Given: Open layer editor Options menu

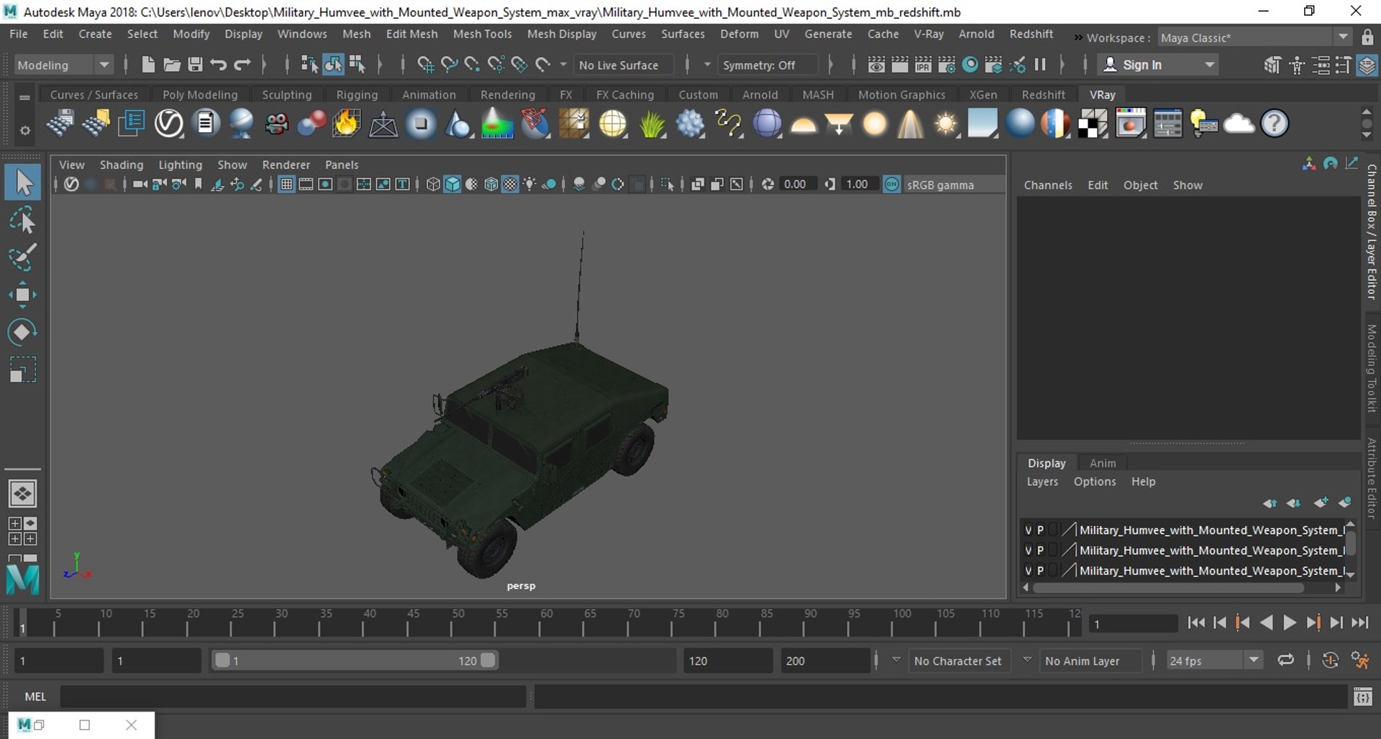Looking at the screenshot, I should pos(1095,482).
